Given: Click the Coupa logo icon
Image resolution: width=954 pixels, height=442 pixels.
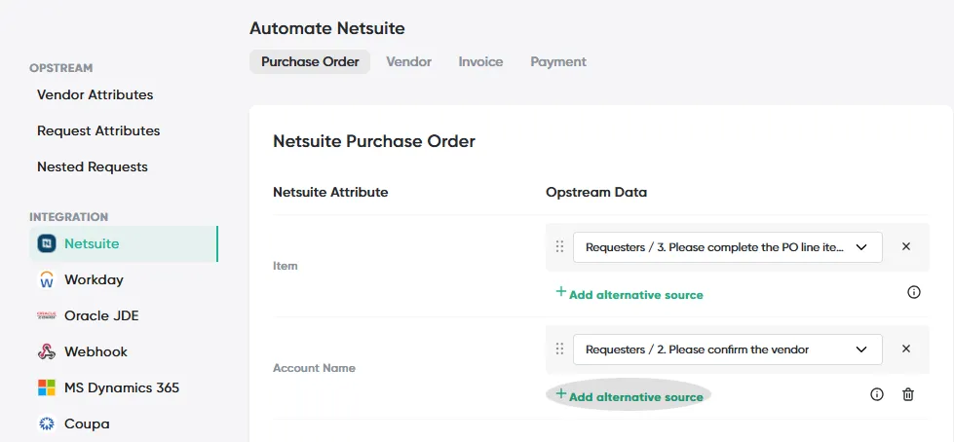Looking at the screenshot, I should click(47, 424).
